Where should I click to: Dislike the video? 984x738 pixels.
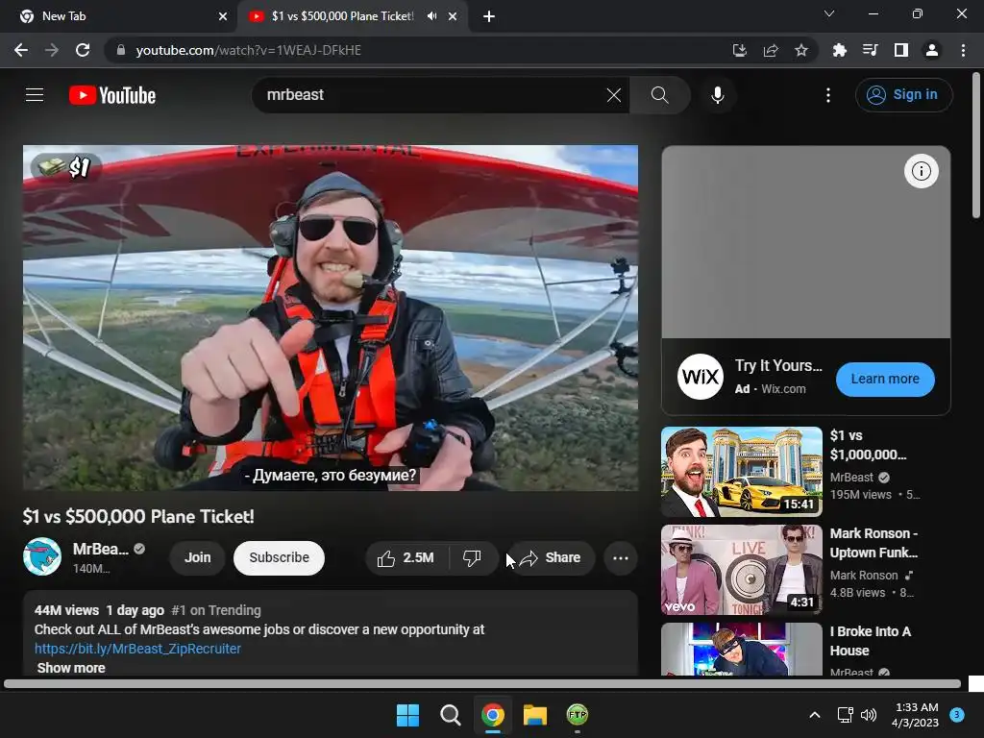click(472, 558)
